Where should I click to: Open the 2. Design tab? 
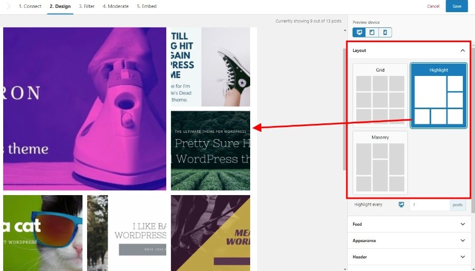pos(60,6)
